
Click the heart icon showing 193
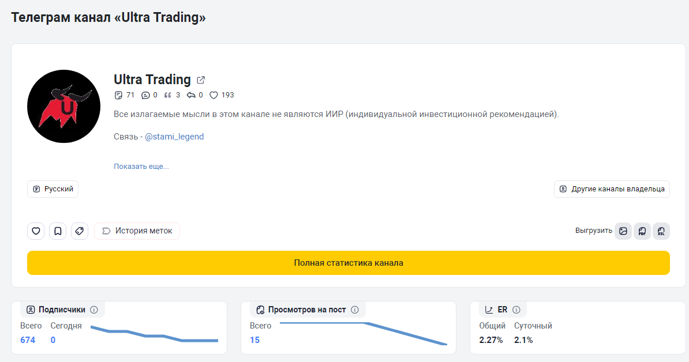tap(214, 95)
